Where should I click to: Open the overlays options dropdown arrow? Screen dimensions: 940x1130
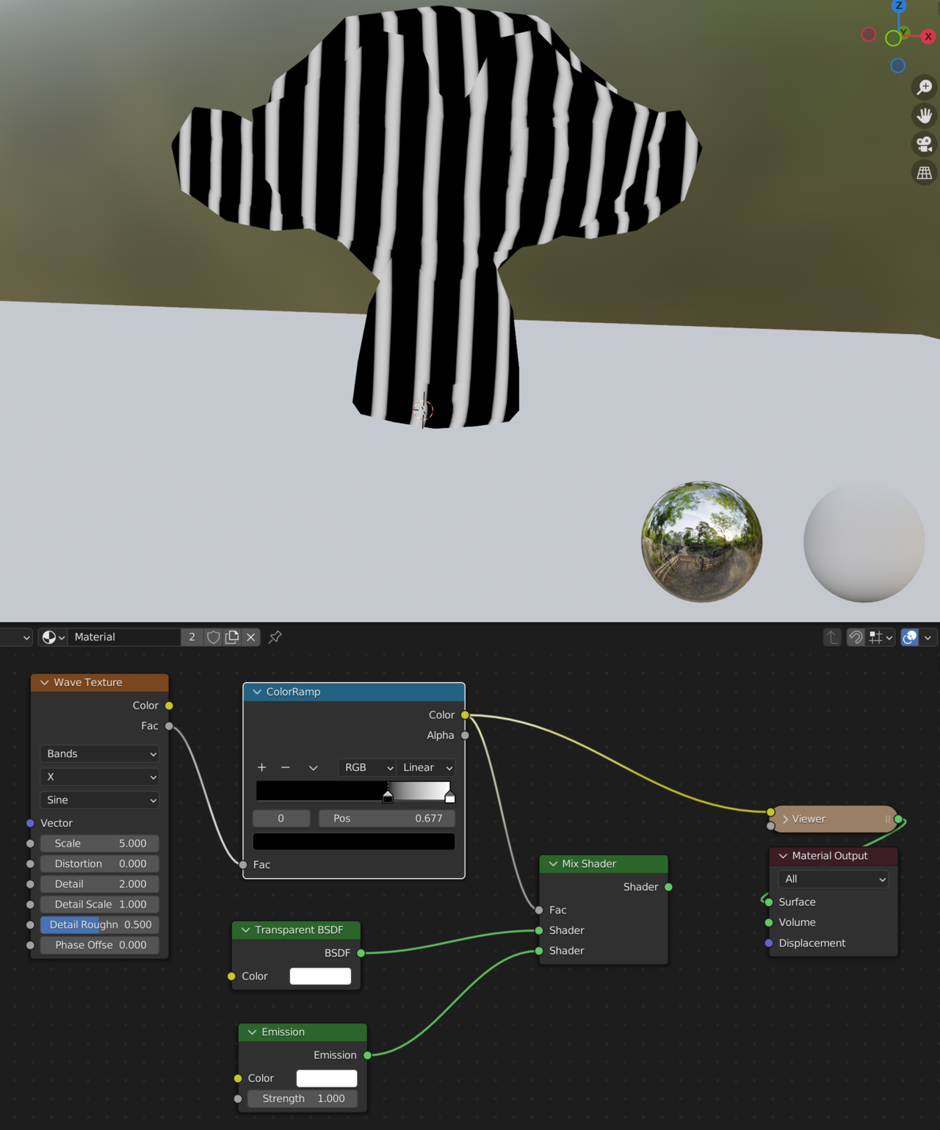coord(928,637)
